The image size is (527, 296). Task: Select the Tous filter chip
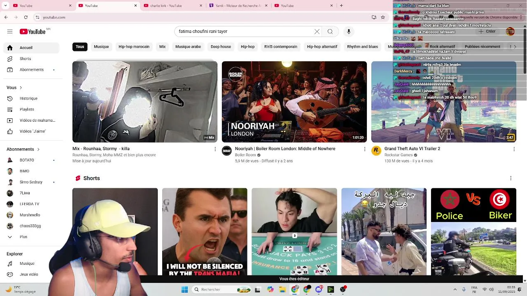(x=80, y=46)
